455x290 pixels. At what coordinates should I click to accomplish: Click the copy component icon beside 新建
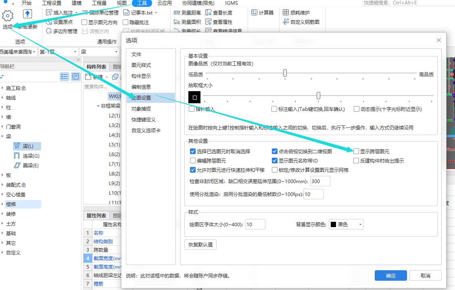[115, 77]
